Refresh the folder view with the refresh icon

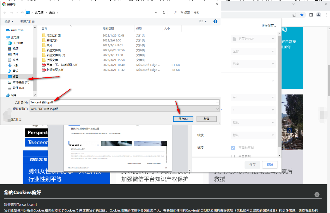pos(163,12)
